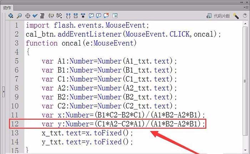Click line number 1 in the gutter
Image resolution: width=250 pixels, height=154 pixels.
click(x=16, y=25)
